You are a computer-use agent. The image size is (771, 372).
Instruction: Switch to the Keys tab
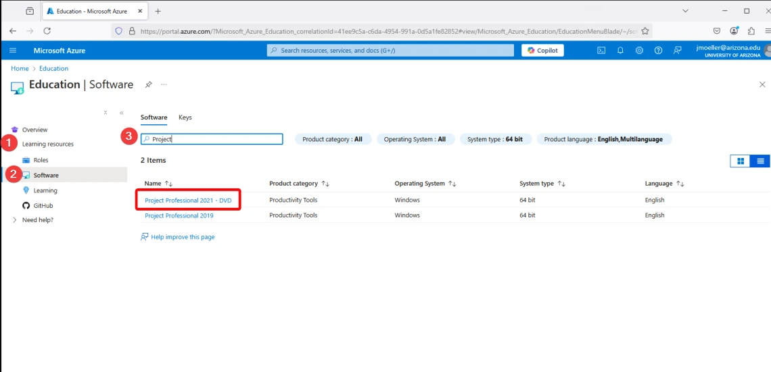pyautogui.click(x=185, y=117)
